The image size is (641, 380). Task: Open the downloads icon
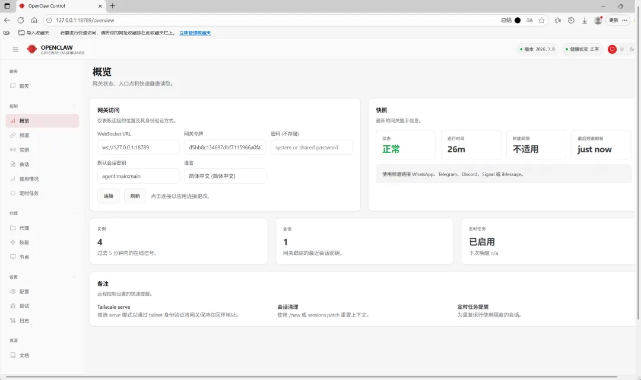coord(585,20)
